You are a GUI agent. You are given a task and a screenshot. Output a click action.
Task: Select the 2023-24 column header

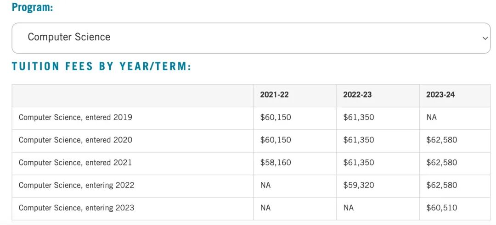440,95
